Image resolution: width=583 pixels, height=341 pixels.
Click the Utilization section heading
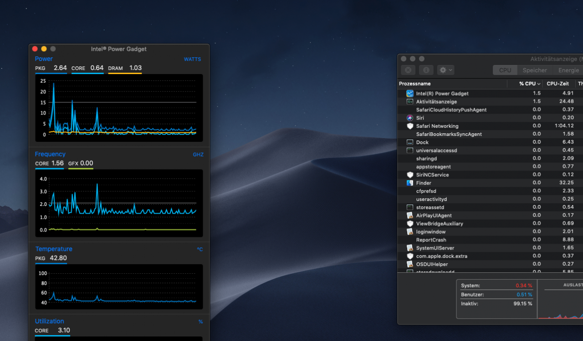click(x=50, y=321)
